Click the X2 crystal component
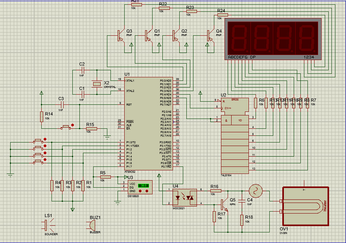This screenshot has width=346, height=243. point(97,84)
